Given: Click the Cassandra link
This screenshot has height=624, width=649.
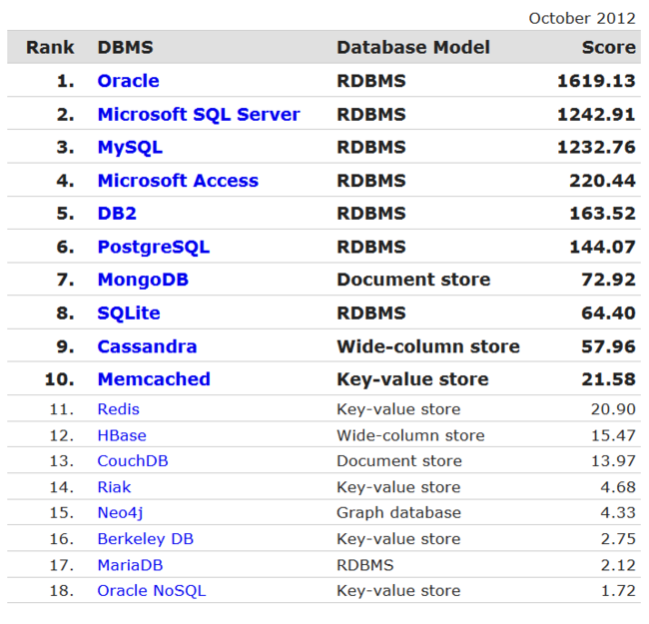Looking at the screenshot, I should (147, 346).
